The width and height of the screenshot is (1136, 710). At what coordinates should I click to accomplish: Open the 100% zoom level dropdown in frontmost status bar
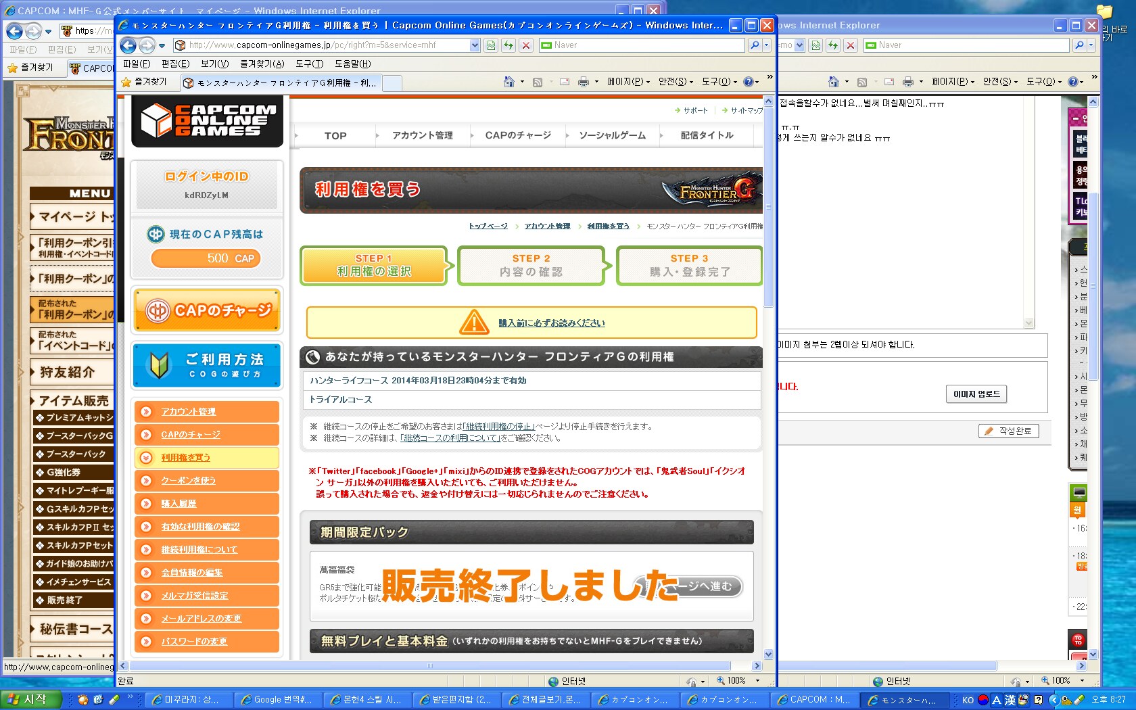click(x=757, y=681)
